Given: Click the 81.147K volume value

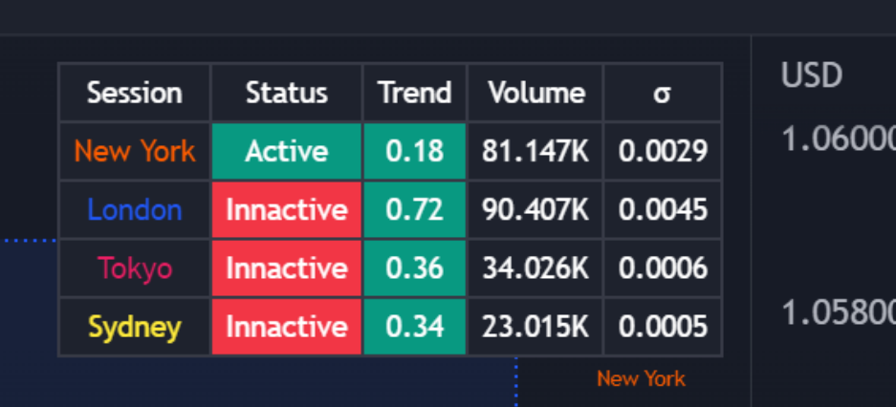Looking at the screenshot, I should click(535, 151).
